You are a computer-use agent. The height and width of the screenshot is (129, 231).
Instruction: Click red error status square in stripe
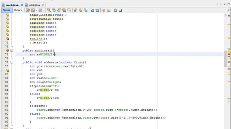click(x=229, y=15)
